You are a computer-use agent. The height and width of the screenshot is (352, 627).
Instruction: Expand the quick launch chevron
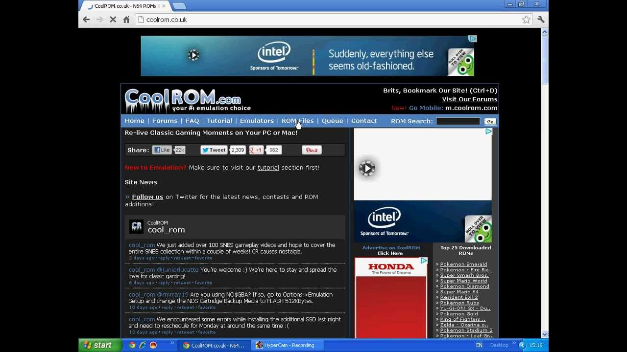(172, 344)
